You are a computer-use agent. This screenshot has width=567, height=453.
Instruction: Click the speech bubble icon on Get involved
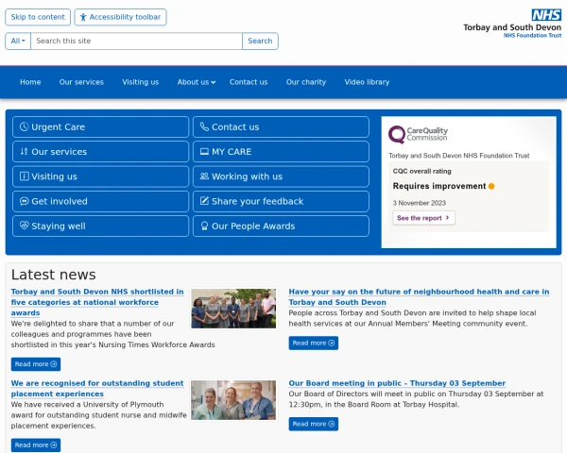pyautogui.click(x=25, y=201)
